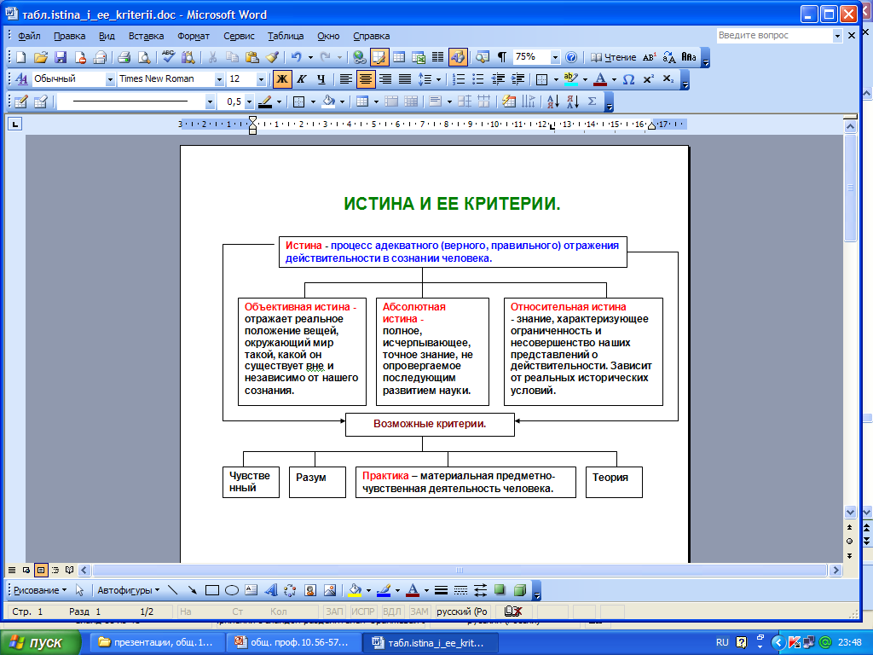
Task: Insert symbol with the Omega icon
Action: pos(628,79)
